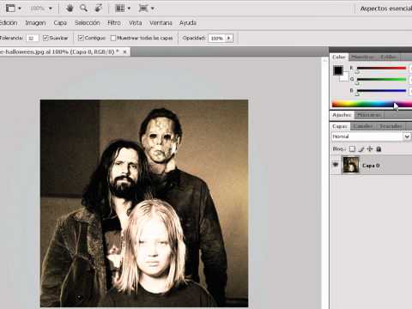Open the Vista menu
Viewport: 412px width, 309px height.
135,23
